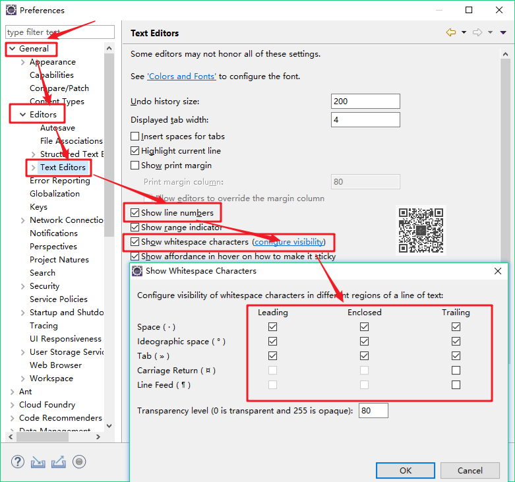This screenshot has height=482, width=515.
Task: Click the Transparency level input field
Action: pos(373,410)
